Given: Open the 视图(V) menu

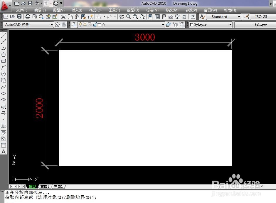Looking at the screenshot, I should (59, 10).
